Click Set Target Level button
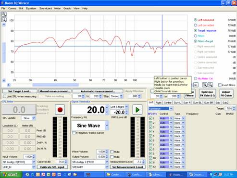The image size is (237, 178). [20, 91]
